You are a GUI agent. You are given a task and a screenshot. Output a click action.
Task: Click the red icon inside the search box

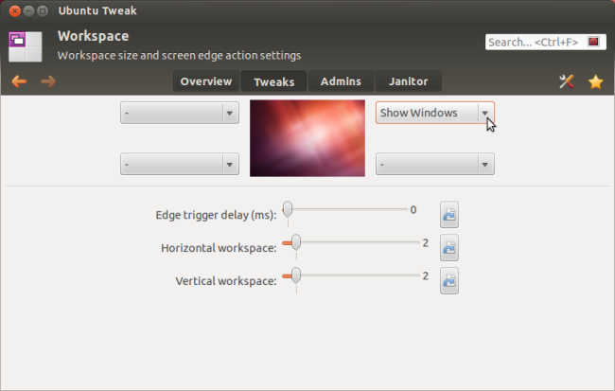[x=593, y=42]
